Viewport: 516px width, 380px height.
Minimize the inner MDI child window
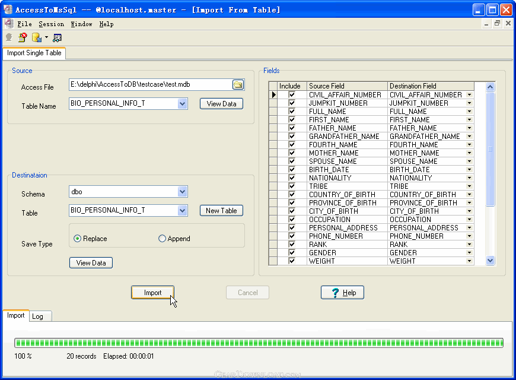point(486,23)
